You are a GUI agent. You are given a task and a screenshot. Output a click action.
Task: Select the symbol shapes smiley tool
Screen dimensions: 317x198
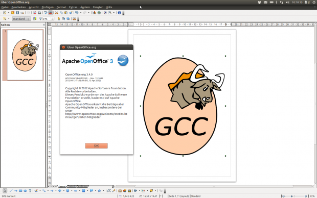(x=67, y=191)
